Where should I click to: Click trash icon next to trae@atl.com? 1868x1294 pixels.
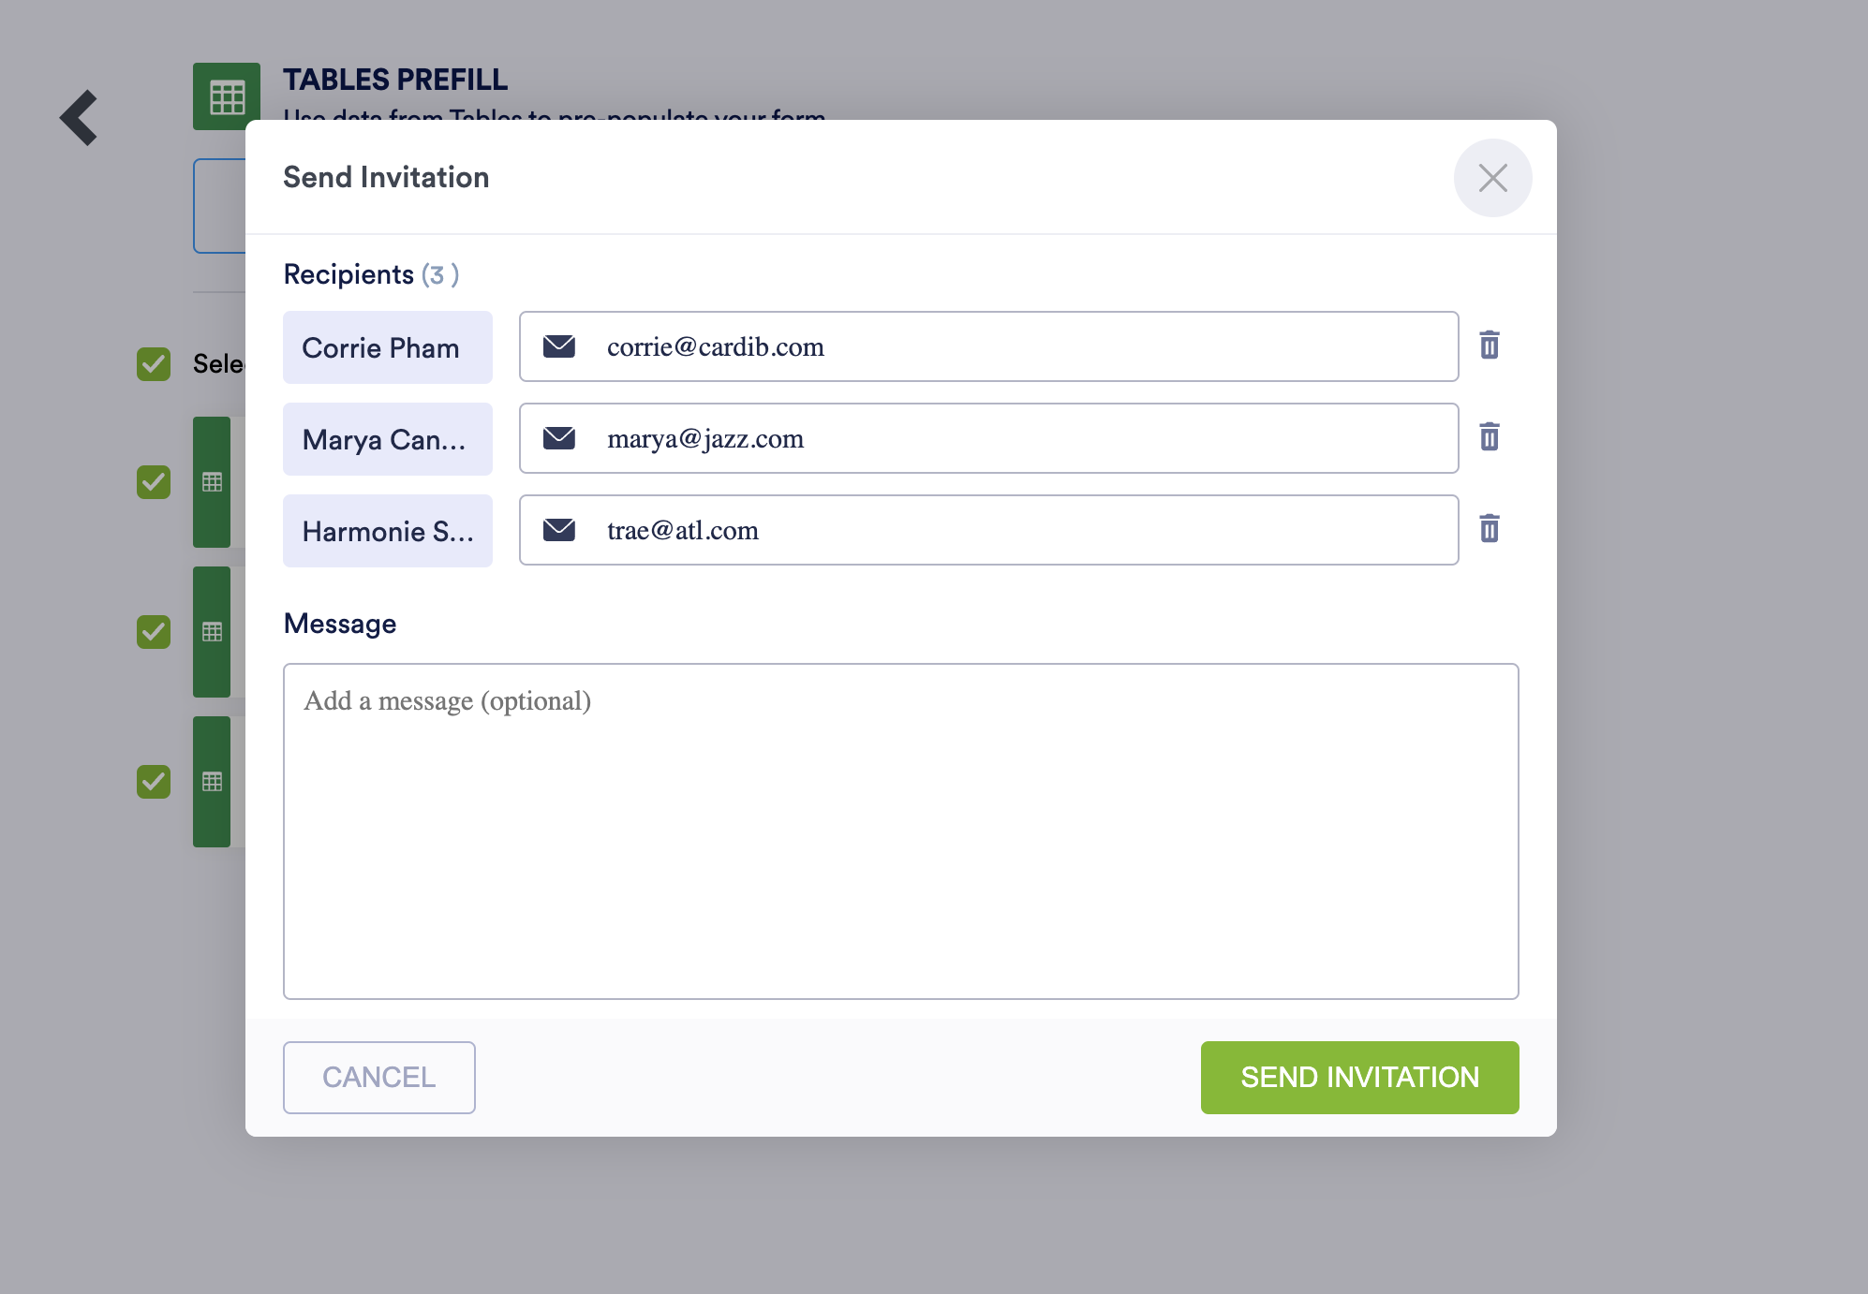1489,529
